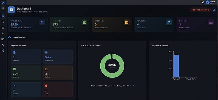Open the map view from the sidebar
218x100 pixels.
3,28
